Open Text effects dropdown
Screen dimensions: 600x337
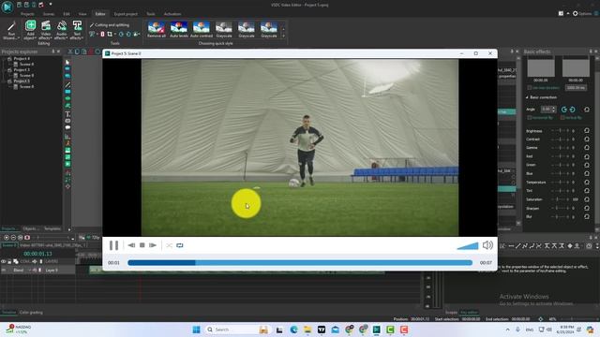click(x=77, y=31)
